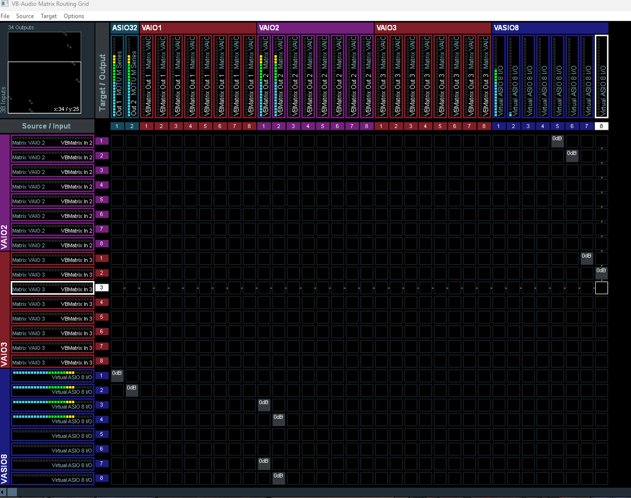Click Virtual ASIO 8 I/O source label row 6
631x498 pixels.
click(x=52, y=449)
